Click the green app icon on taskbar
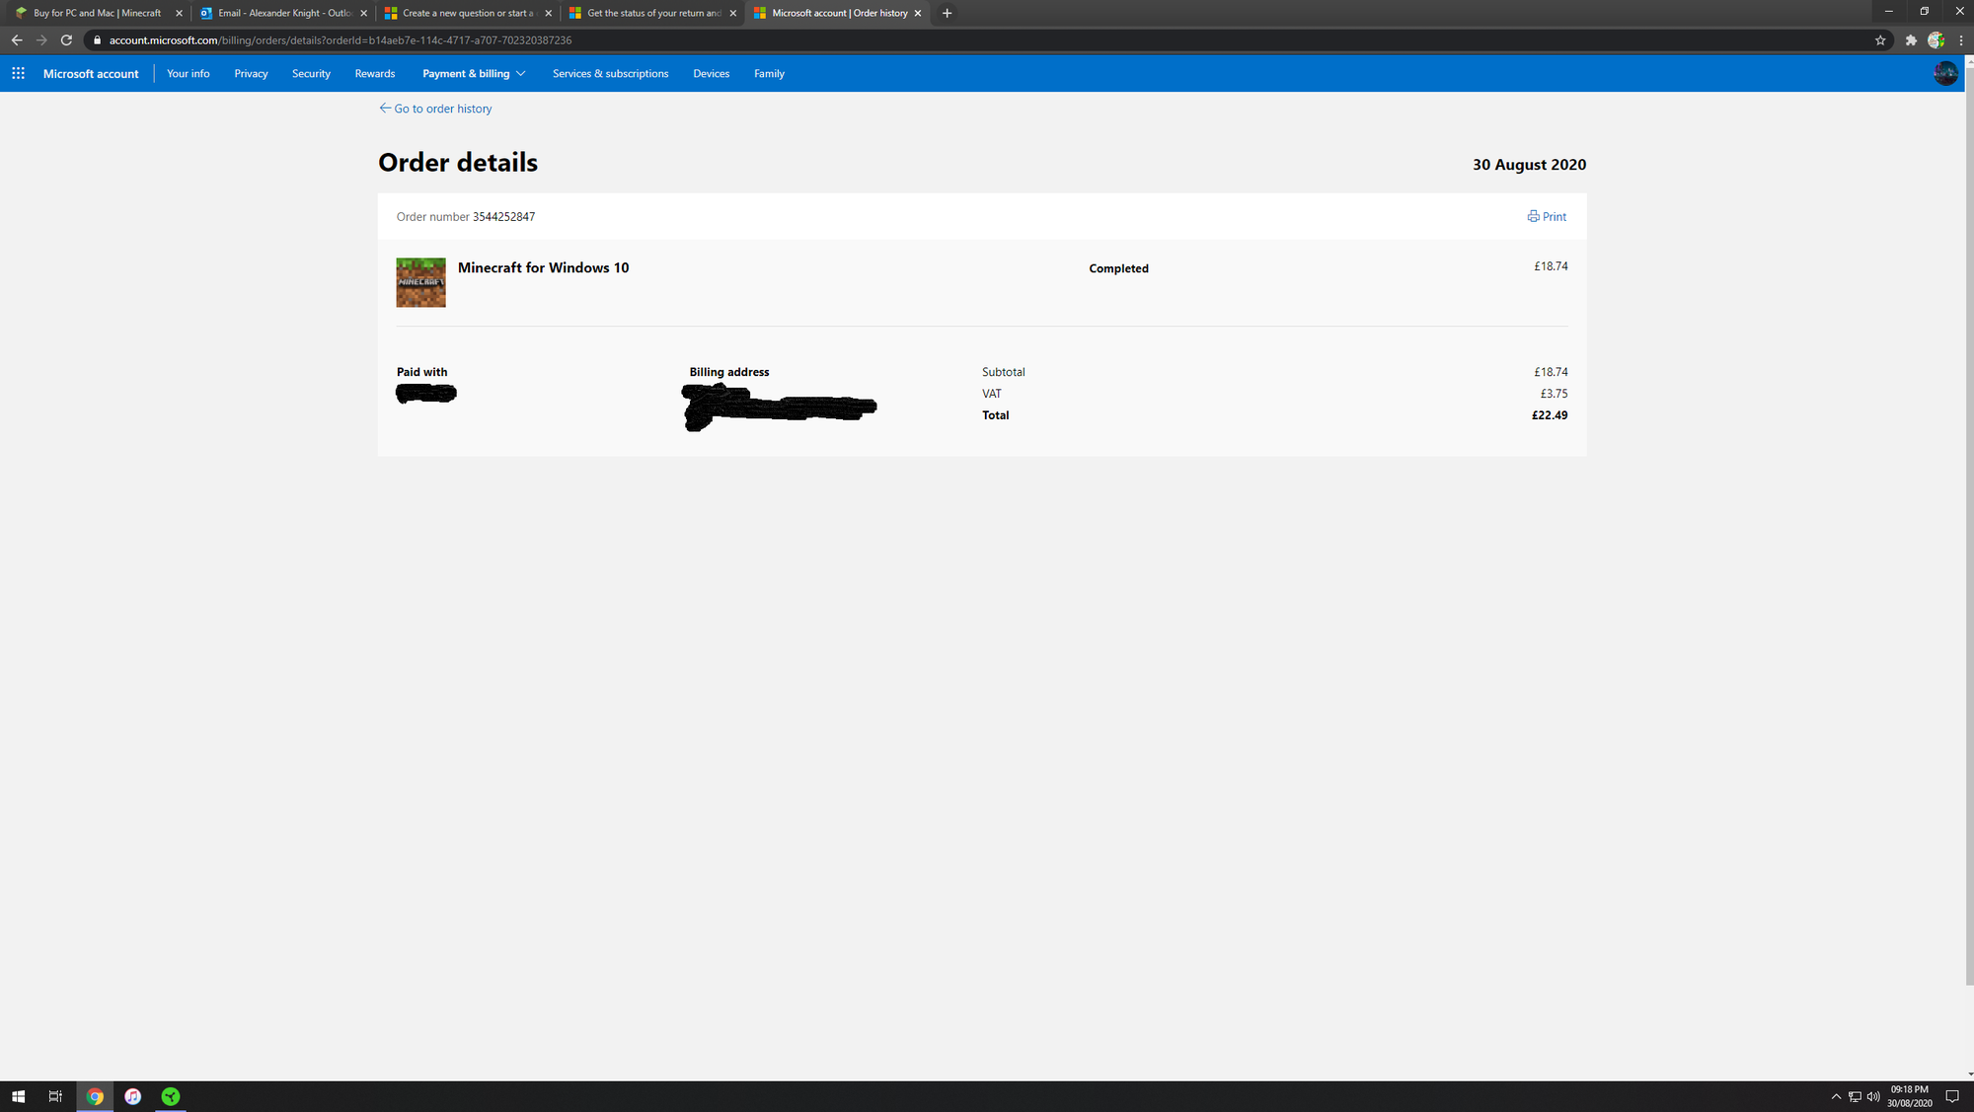The height and width of the screenshot is (1112, 1974). (x=171, y=1096)
